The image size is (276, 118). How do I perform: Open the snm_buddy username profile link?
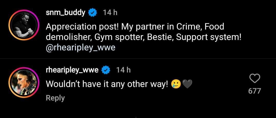[65, 12]
